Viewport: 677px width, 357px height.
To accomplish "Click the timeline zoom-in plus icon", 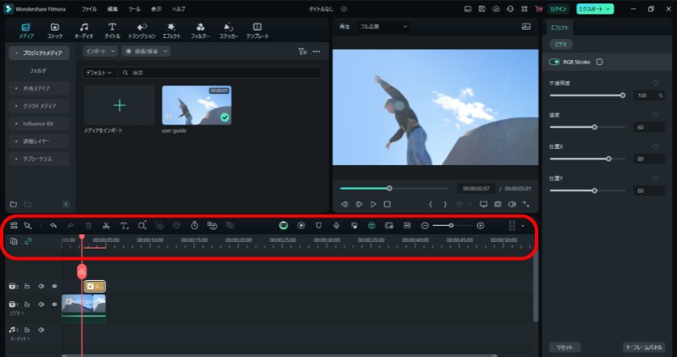I will [x=481, y=226].
